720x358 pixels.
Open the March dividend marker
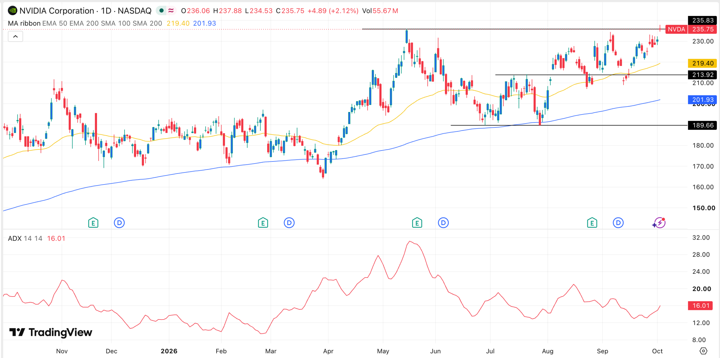click(289, 223)
